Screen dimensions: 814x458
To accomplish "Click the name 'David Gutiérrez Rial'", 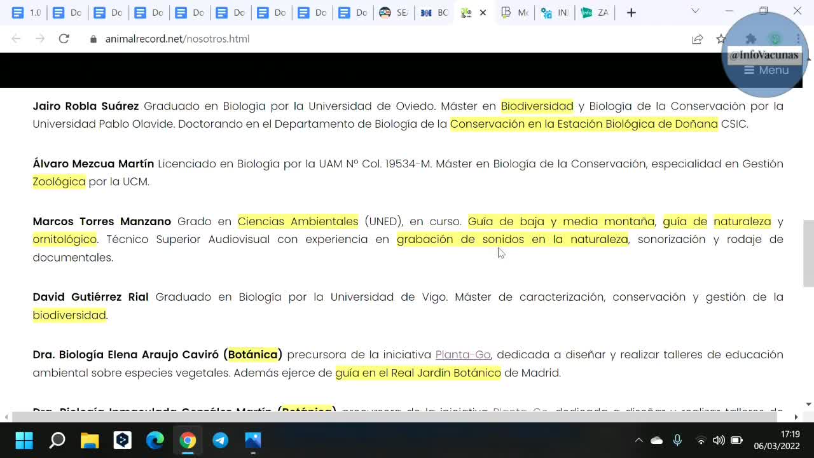I will pyautogui.click(x=90, y=297).
